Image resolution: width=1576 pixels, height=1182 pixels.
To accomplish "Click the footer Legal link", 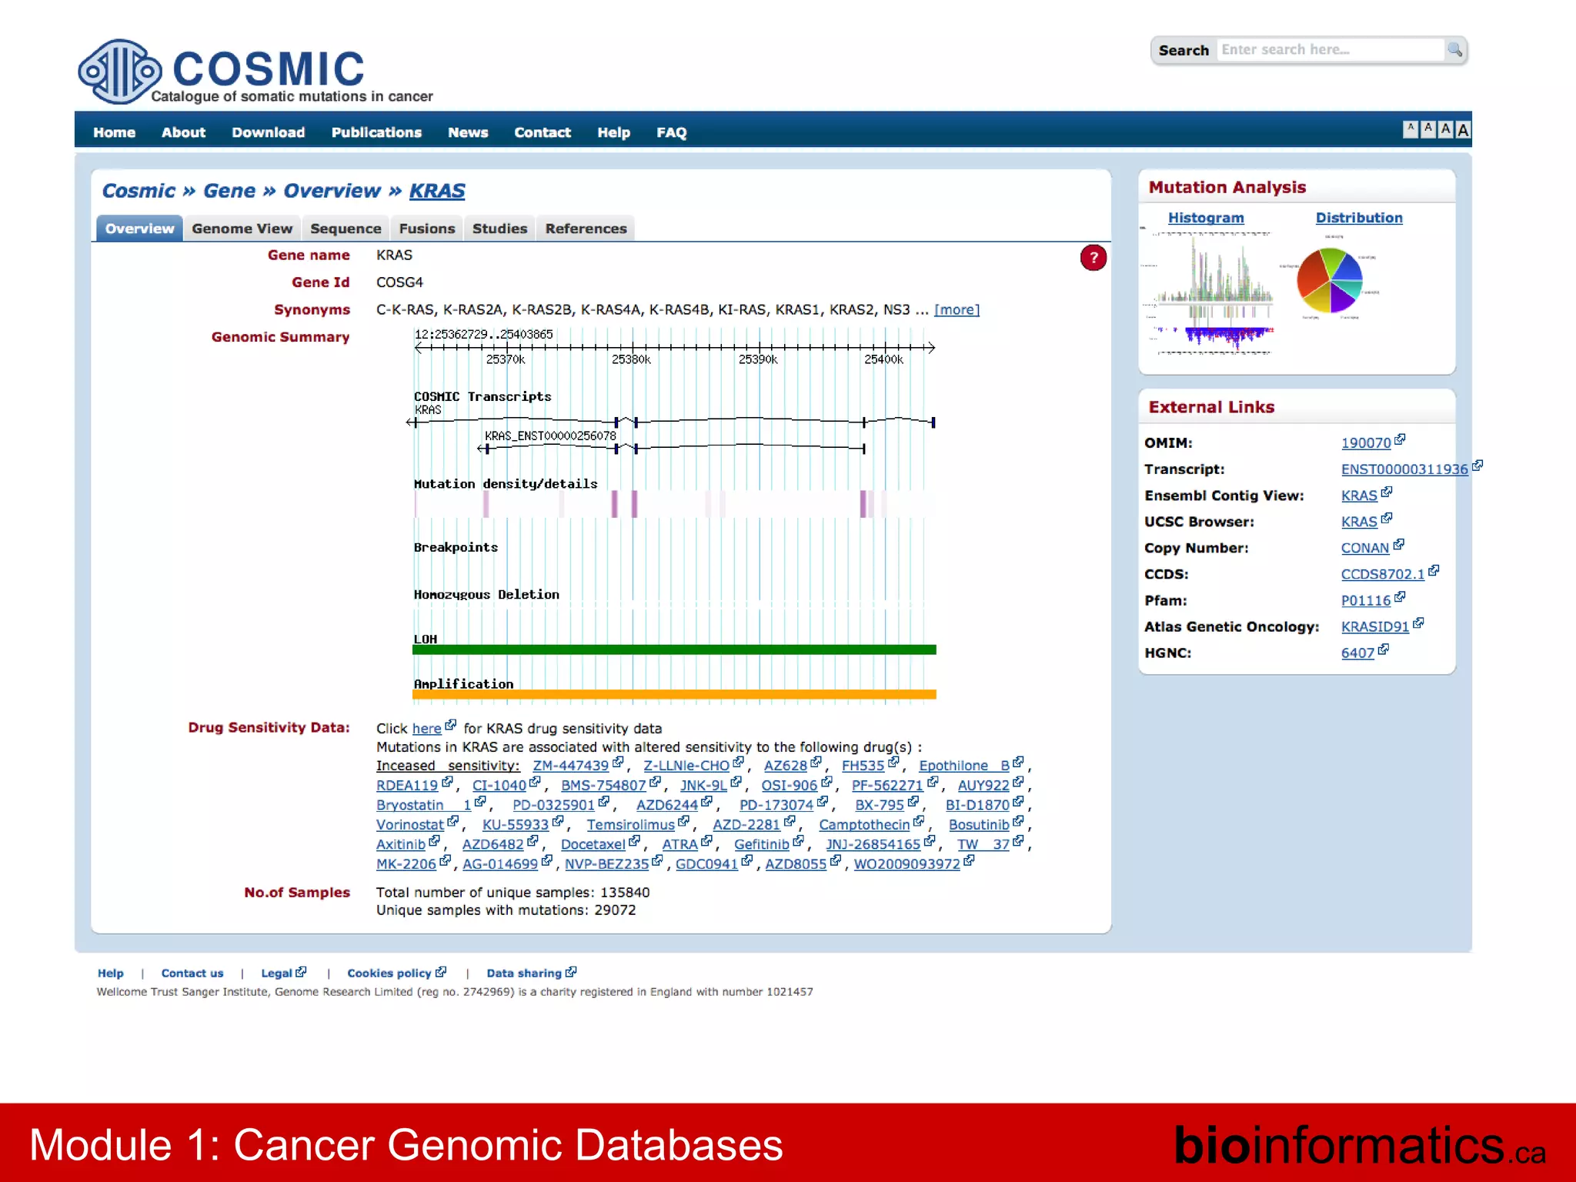I will (x=276, y=973).
